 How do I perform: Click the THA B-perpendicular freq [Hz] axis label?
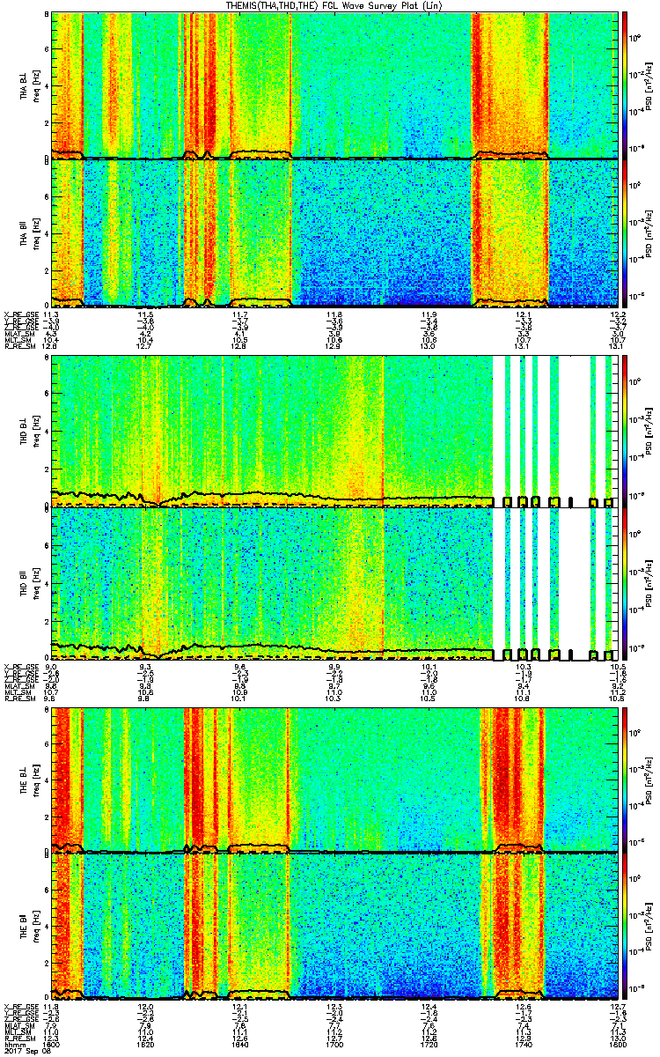(35, 85)
